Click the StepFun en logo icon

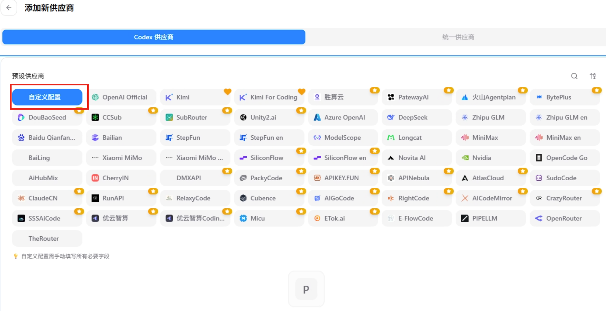243,138
